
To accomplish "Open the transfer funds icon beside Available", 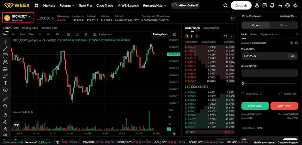I will pos(291,43).
